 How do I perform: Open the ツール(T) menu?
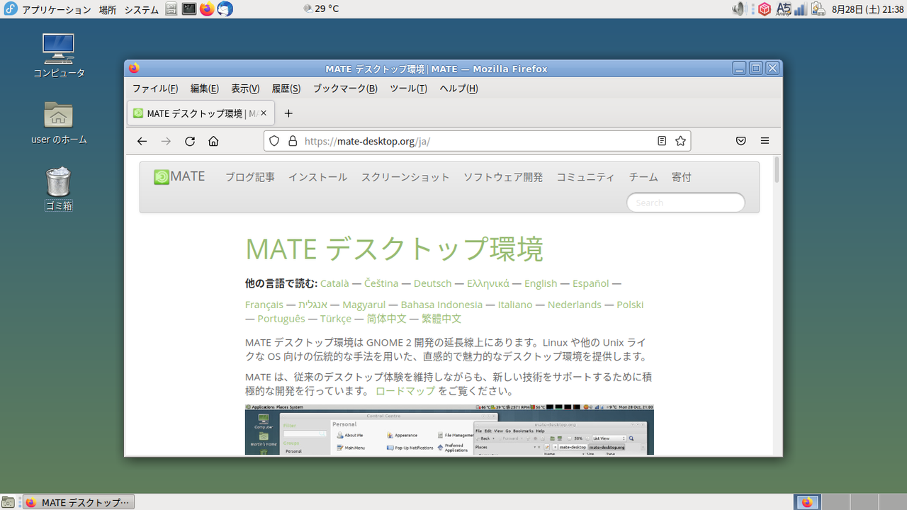408,89
